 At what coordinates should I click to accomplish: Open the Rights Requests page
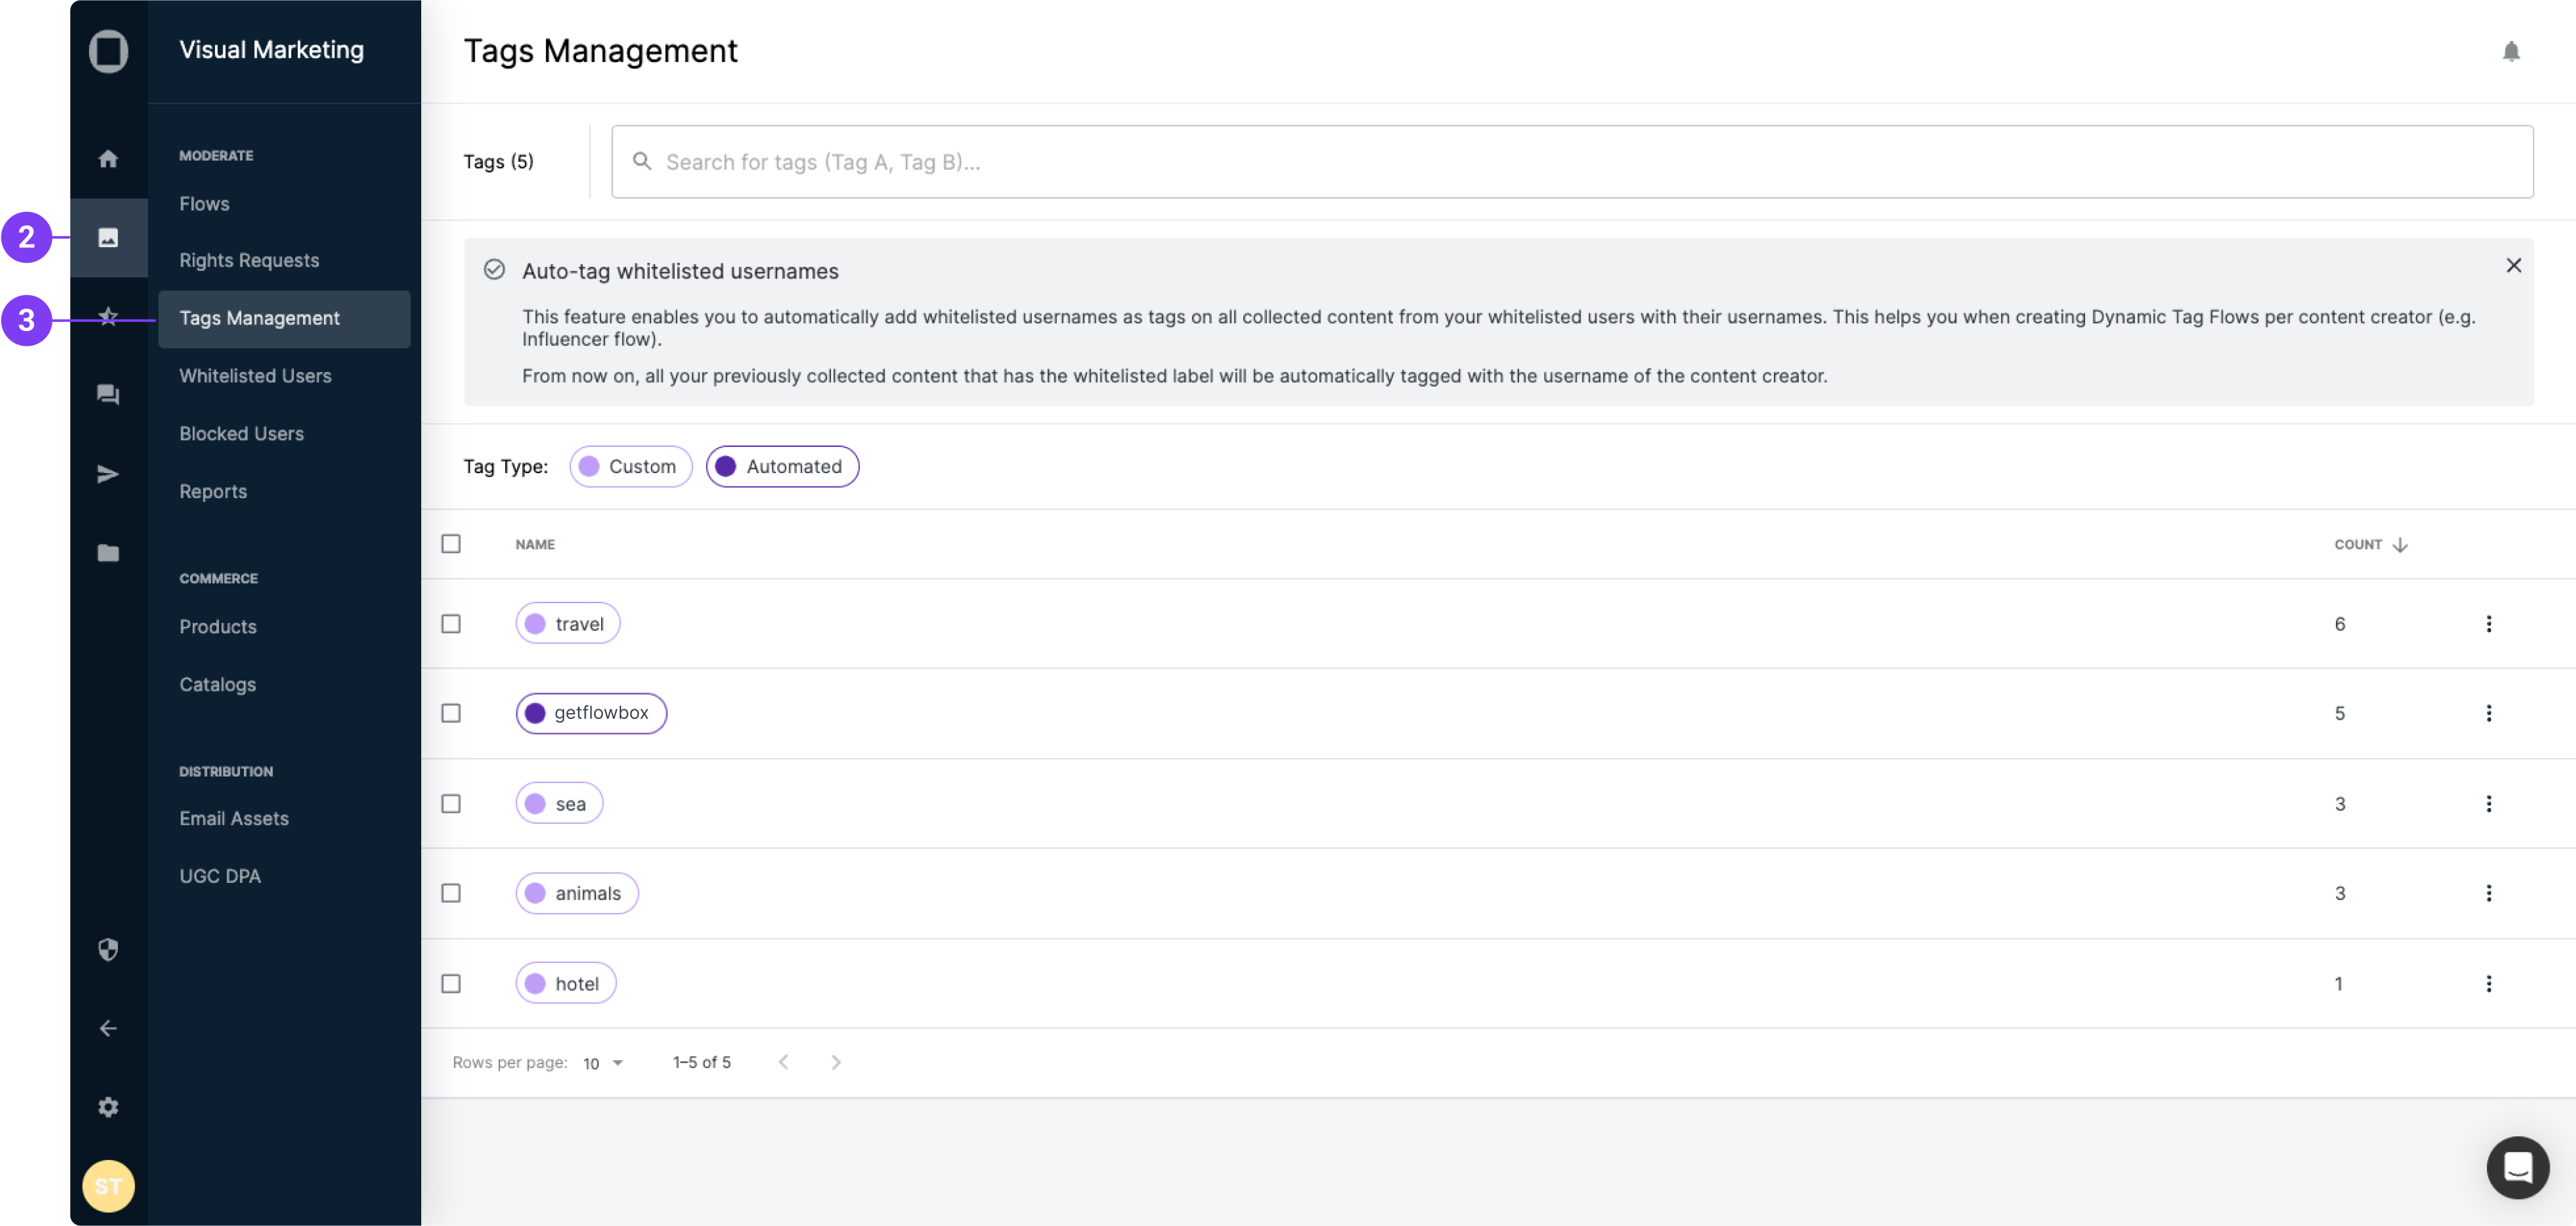coord(249,260)
